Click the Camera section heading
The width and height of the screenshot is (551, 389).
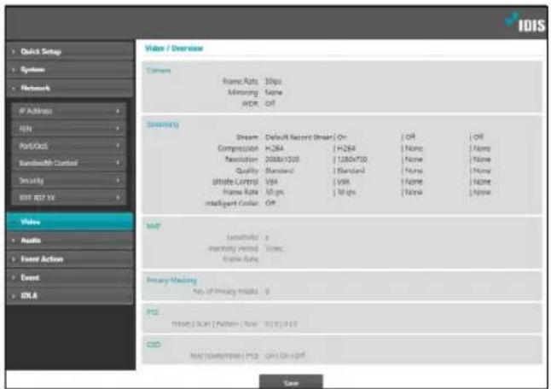[159, 71]
